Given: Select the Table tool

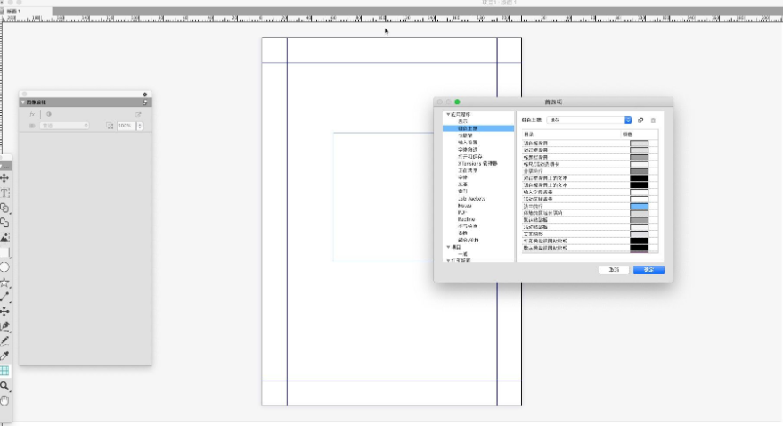Looking at the screenshot, I should pyautogui.click(x=5, y=371).
